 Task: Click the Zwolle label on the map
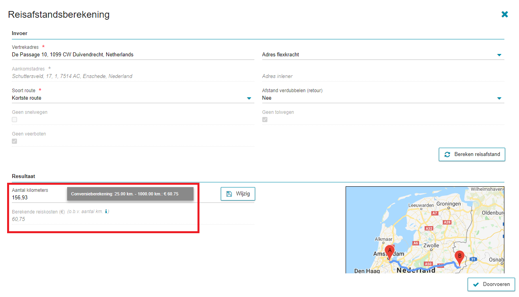click(431, 245)
